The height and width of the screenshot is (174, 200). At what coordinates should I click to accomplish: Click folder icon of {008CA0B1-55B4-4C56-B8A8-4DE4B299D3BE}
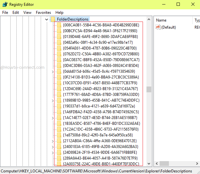(x=59, y=25)
